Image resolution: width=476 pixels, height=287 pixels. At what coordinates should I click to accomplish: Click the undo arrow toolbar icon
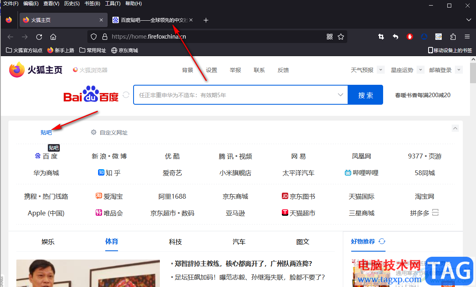[395, 37]
